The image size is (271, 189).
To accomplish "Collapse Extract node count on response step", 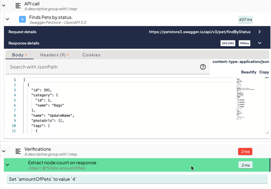I will [x=7, y=165].
